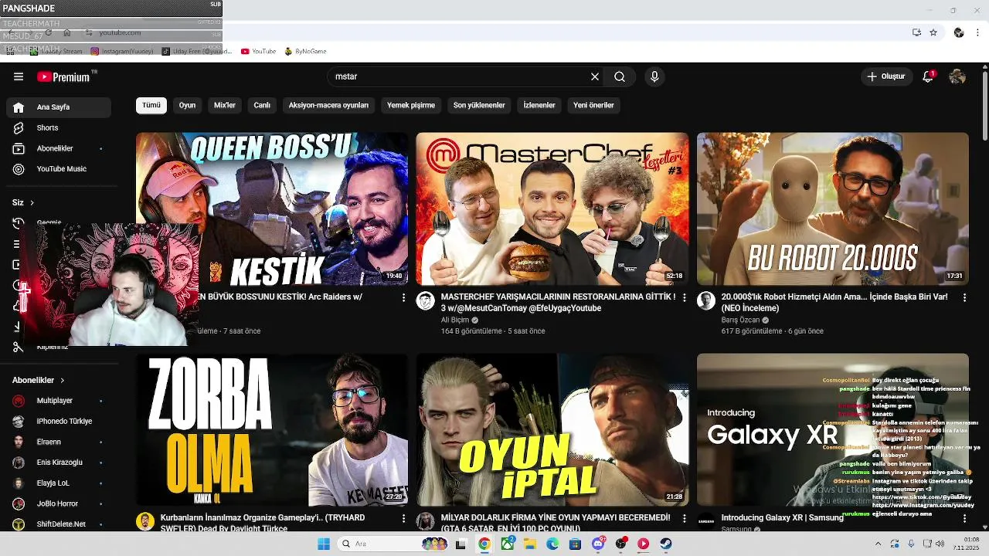Open the Introducing Galaxy XR video title
Screen dimensions: 989x556
point(782,517)
